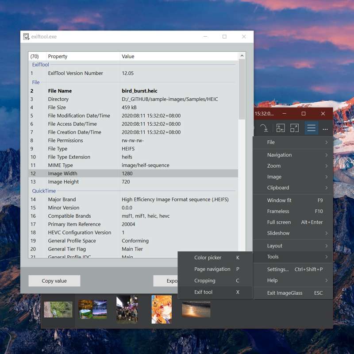Maximize the ImageGlass window
Viewport: 354px width, 354px height.
pos(304,114)
